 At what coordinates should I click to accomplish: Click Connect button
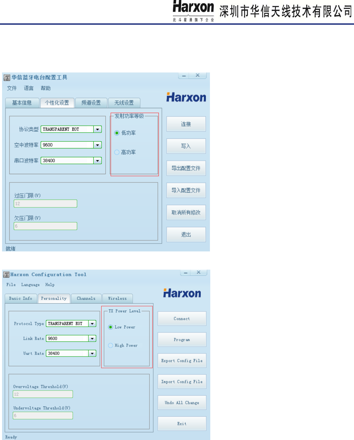[182, 319]
